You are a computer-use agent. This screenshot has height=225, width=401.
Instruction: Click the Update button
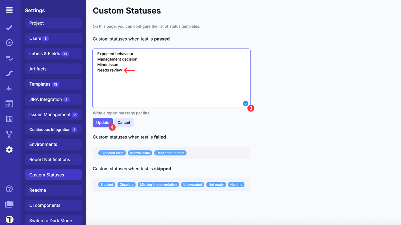(x=103, y=122)
